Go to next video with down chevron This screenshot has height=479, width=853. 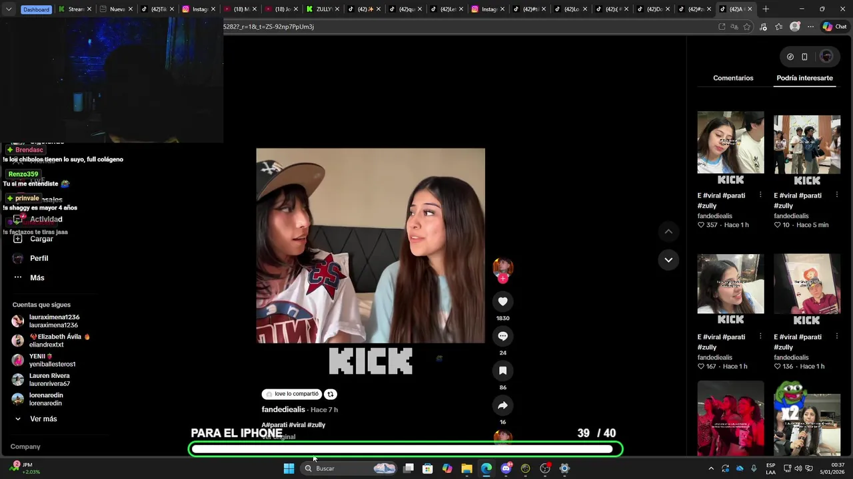(x=668, y=259)
